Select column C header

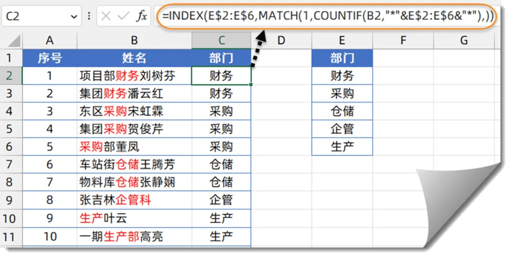[221, 41]
